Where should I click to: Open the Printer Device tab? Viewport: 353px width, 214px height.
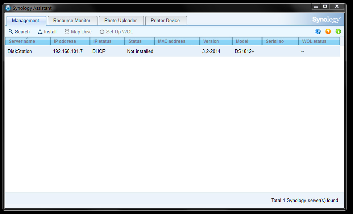pos(166,21)
